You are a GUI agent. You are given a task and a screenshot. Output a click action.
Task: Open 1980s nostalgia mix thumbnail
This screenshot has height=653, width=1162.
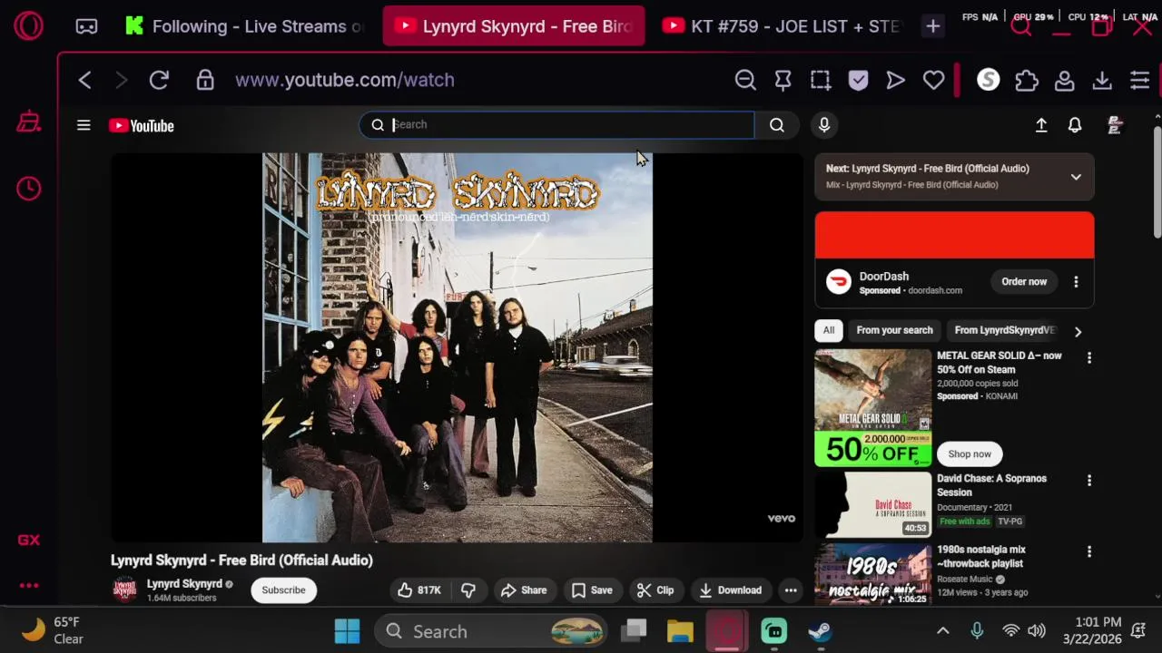pos(873,575)
